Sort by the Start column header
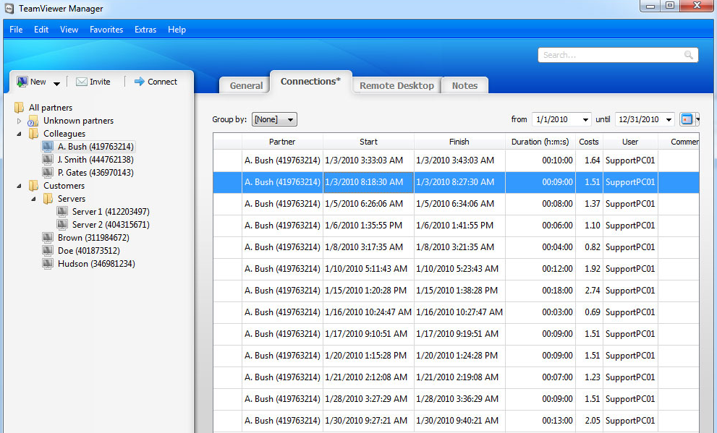This screenshot has width=717, height=433. tap(368, 142)
